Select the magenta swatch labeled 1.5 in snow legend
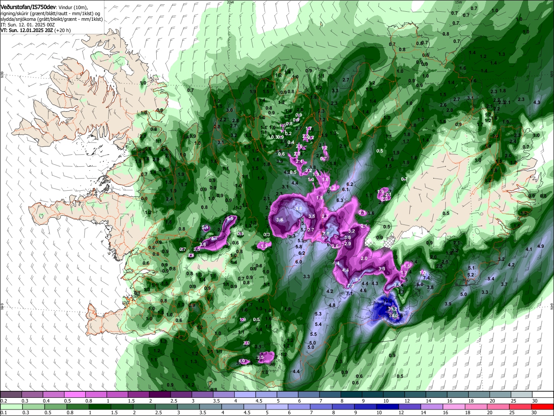This screenshot has height=416, width=554. point(138,394)
